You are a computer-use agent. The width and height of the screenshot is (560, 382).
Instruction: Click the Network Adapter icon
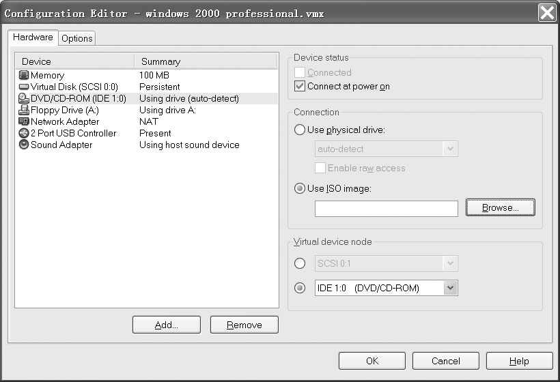[24, 122]
